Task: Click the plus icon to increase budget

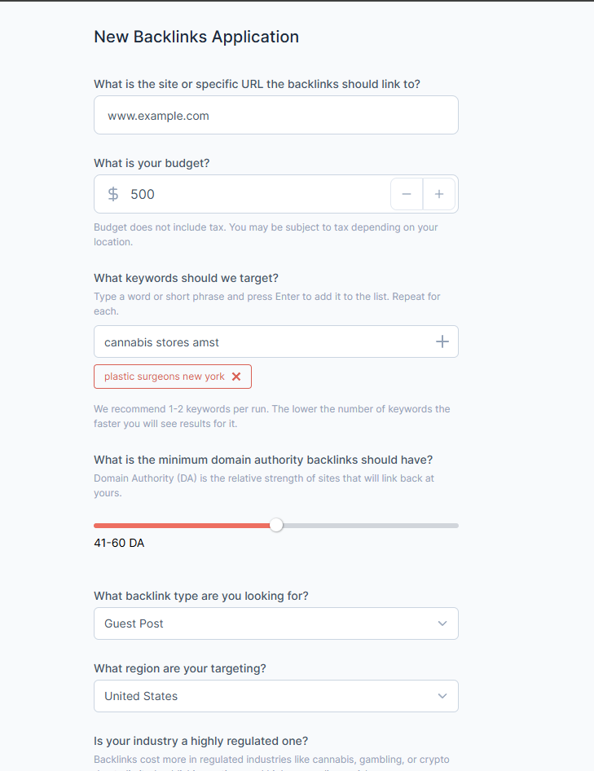Action: (439, 194)
